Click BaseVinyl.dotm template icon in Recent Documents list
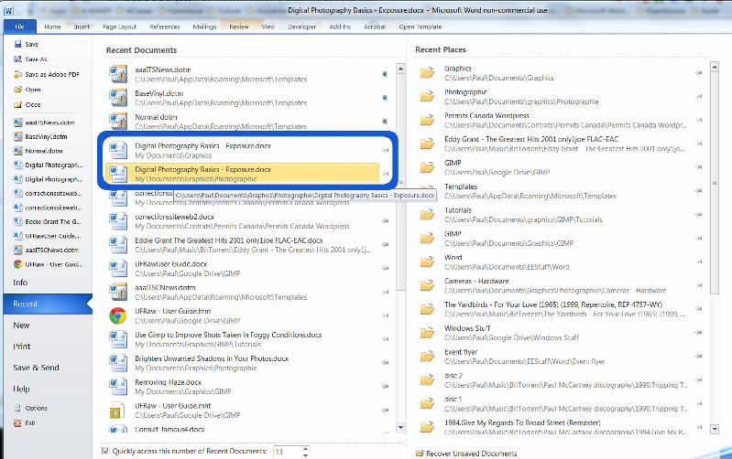This screenshot has width=732, height=459. [x=117, y=98]
